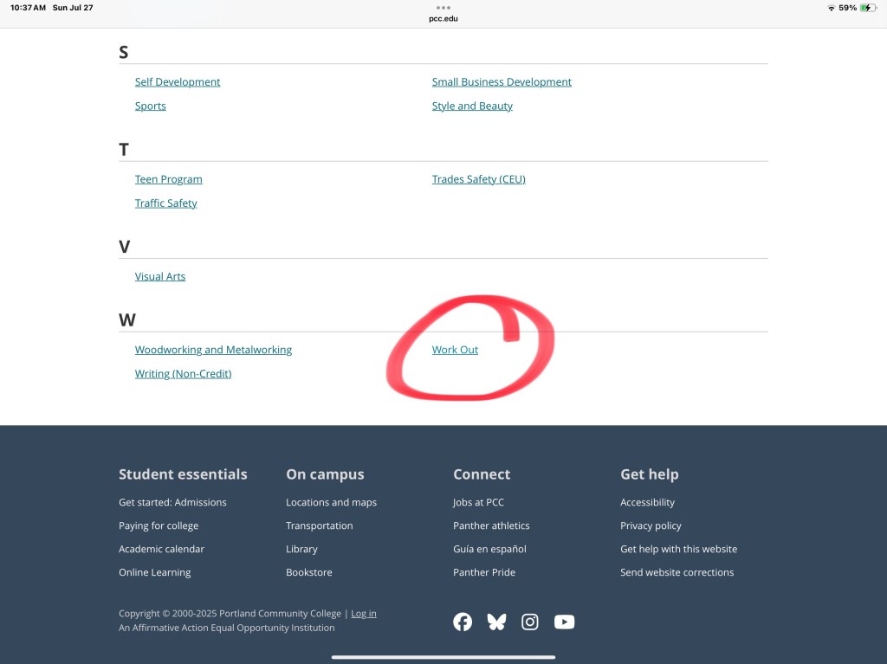Select the Small Business Development link
The width and height of the screenshot is (887, 664).
point(502,82)
